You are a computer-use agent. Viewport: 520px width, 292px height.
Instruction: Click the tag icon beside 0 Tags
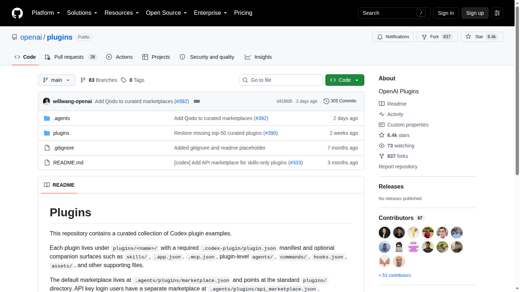[124, 80]
